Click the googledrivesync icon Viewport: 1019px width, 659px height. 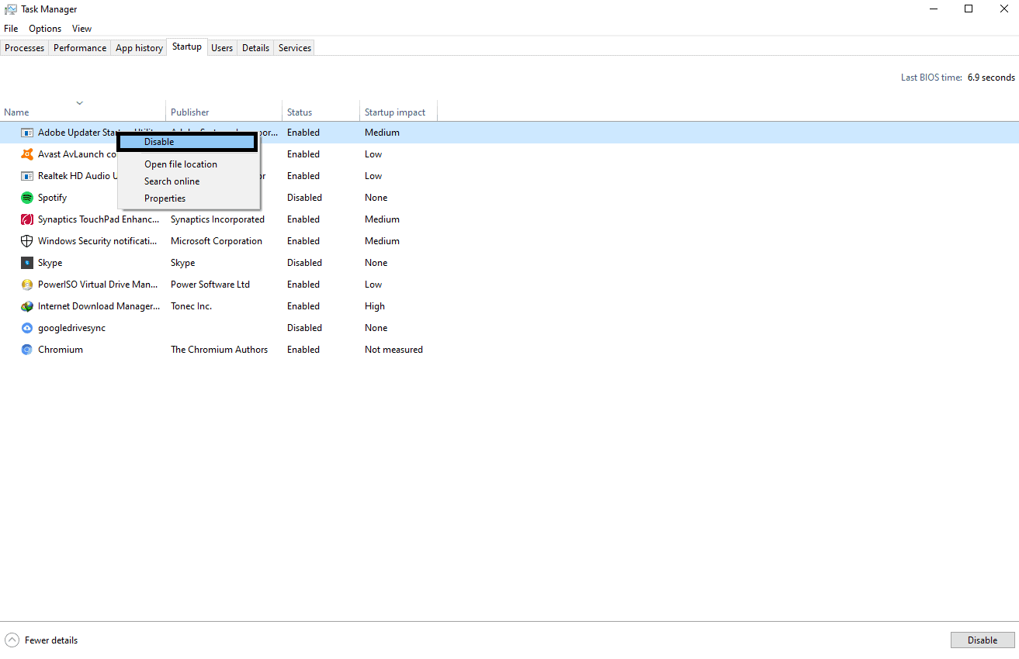[27, 327]
